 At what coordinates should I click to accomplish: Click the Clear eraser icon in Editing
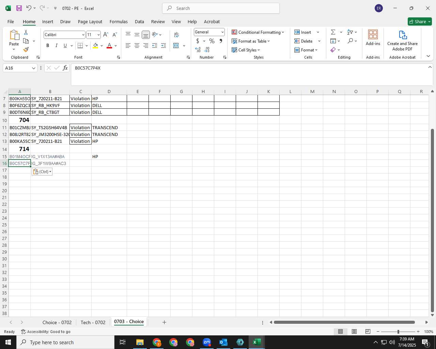(x=333, y=50)
